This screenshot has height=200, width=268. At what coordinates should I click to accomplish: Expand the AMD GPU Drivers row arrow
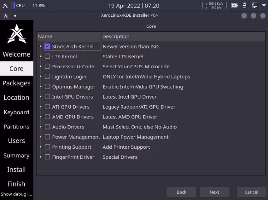click(40, 117)
